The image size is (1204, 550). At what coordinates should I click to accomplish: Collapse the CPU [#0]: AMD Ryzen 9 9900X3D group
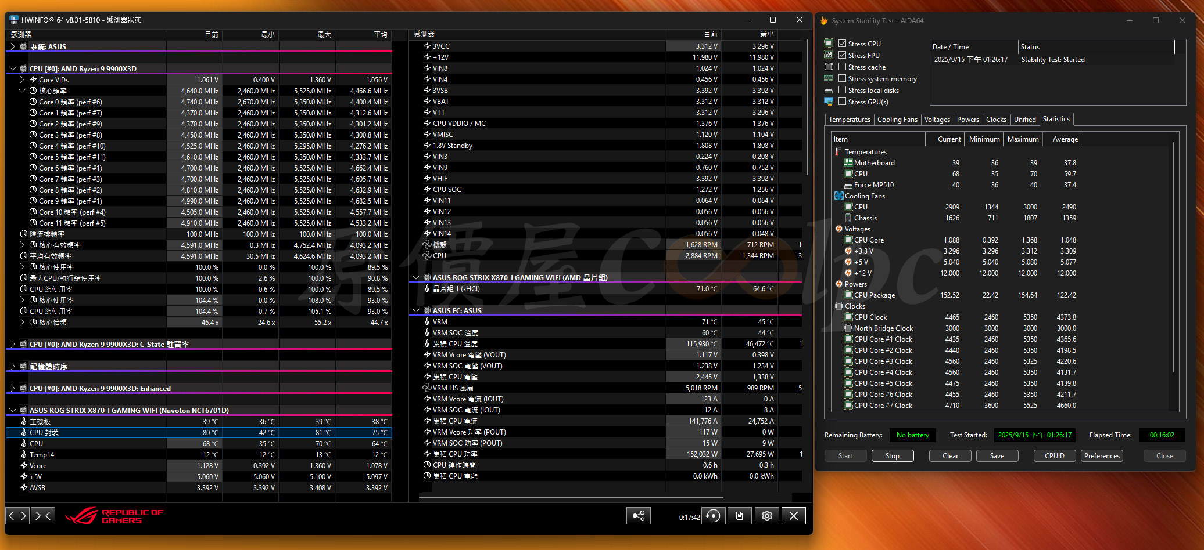pyautogui.click(x=13, y=68)
